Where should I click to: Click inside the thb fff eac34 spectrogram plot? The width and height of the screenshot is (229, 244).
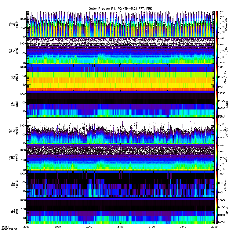point(120,24)
